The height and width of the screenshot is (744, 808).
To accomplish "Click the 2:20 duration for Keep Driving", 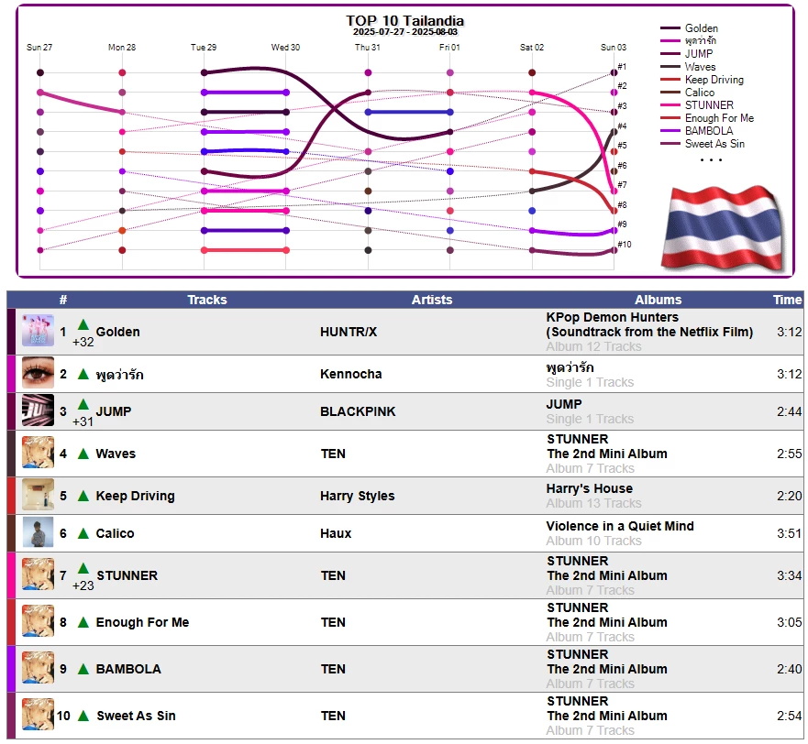I will click(x=790, y=496).
